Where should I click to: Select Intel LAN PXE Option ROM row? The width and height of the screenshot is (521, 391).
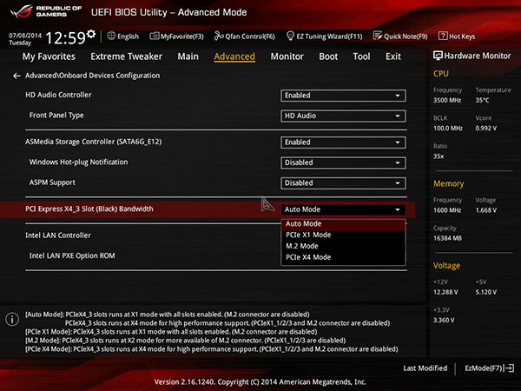click(72, 255)
